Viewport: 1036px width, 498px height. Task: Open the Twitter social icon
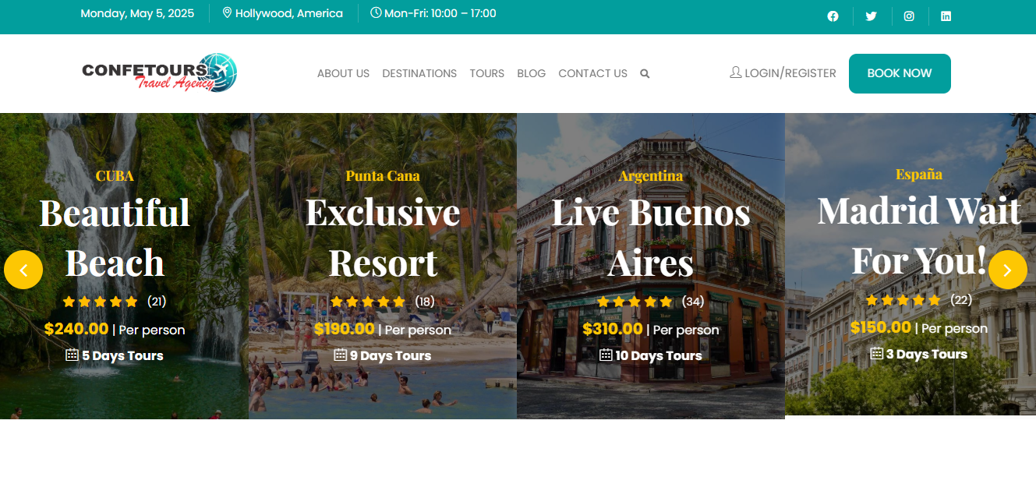pyautogui.click(x=871, y=16)
